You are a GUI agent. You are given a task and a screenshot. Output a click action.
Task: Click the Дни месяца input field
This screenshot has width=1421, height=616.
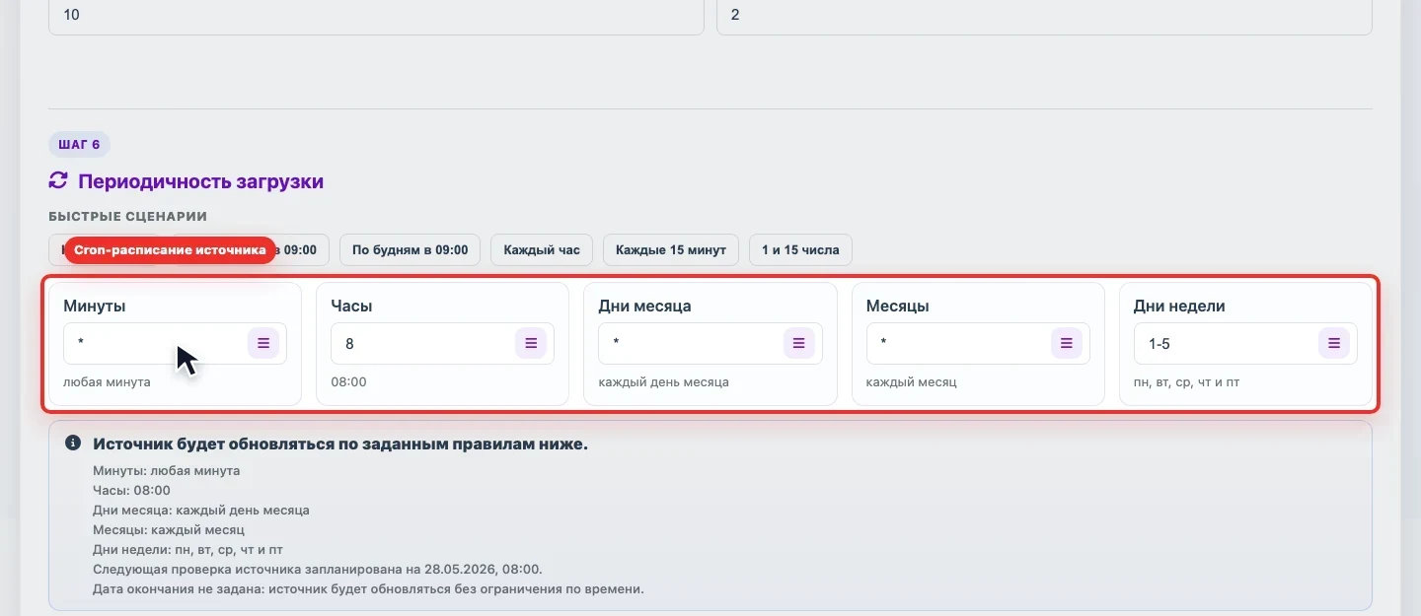(710, 343)
